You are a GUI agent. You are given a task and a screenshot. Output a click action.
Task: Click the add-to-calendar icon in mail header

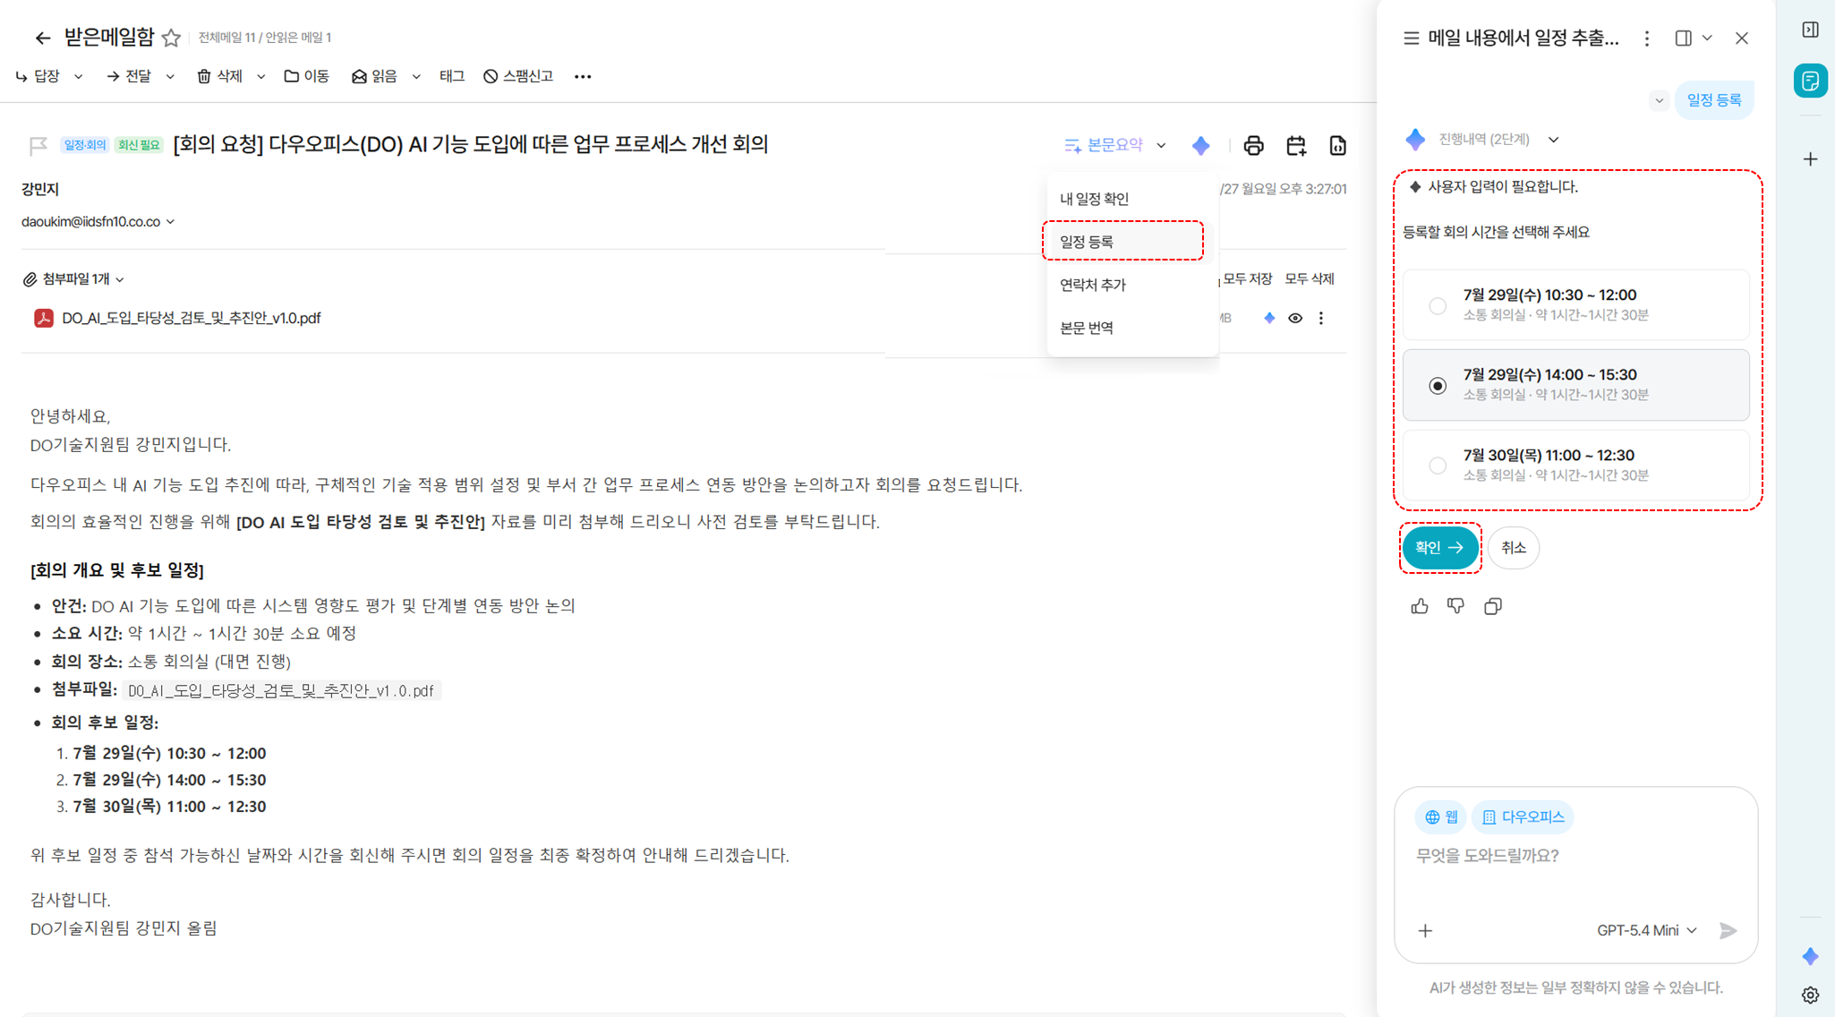point(1295,145)
